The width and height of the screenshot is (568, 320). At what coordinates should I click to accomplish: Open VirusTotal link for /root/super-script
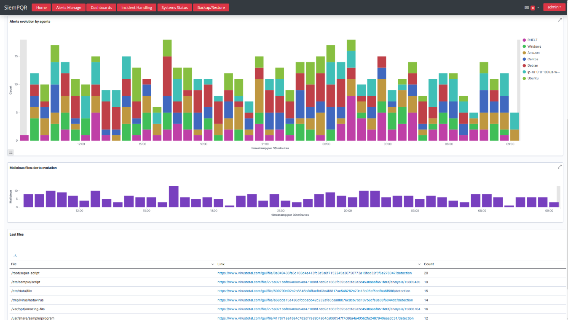314,273
